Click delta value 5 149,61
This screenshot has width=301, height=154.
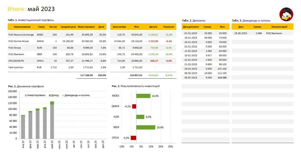[x=153, y=35]
